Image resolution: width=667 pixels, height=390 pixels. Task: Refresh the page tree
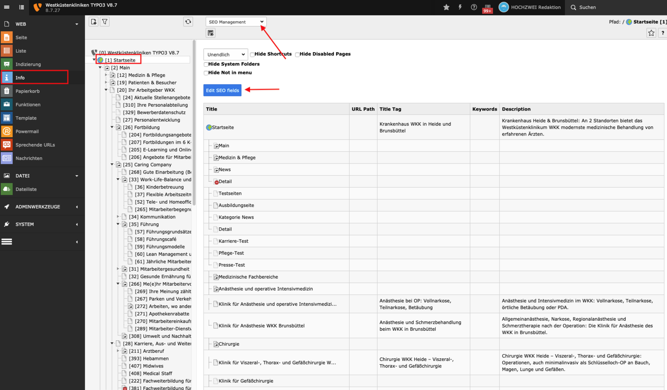coord(188,22)
